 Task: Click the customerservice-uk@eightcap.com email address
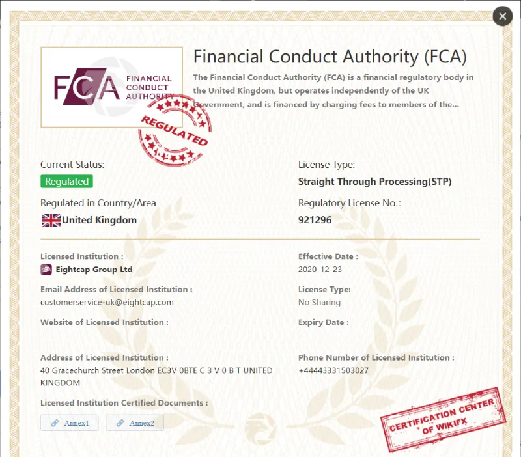click(107, 302)
